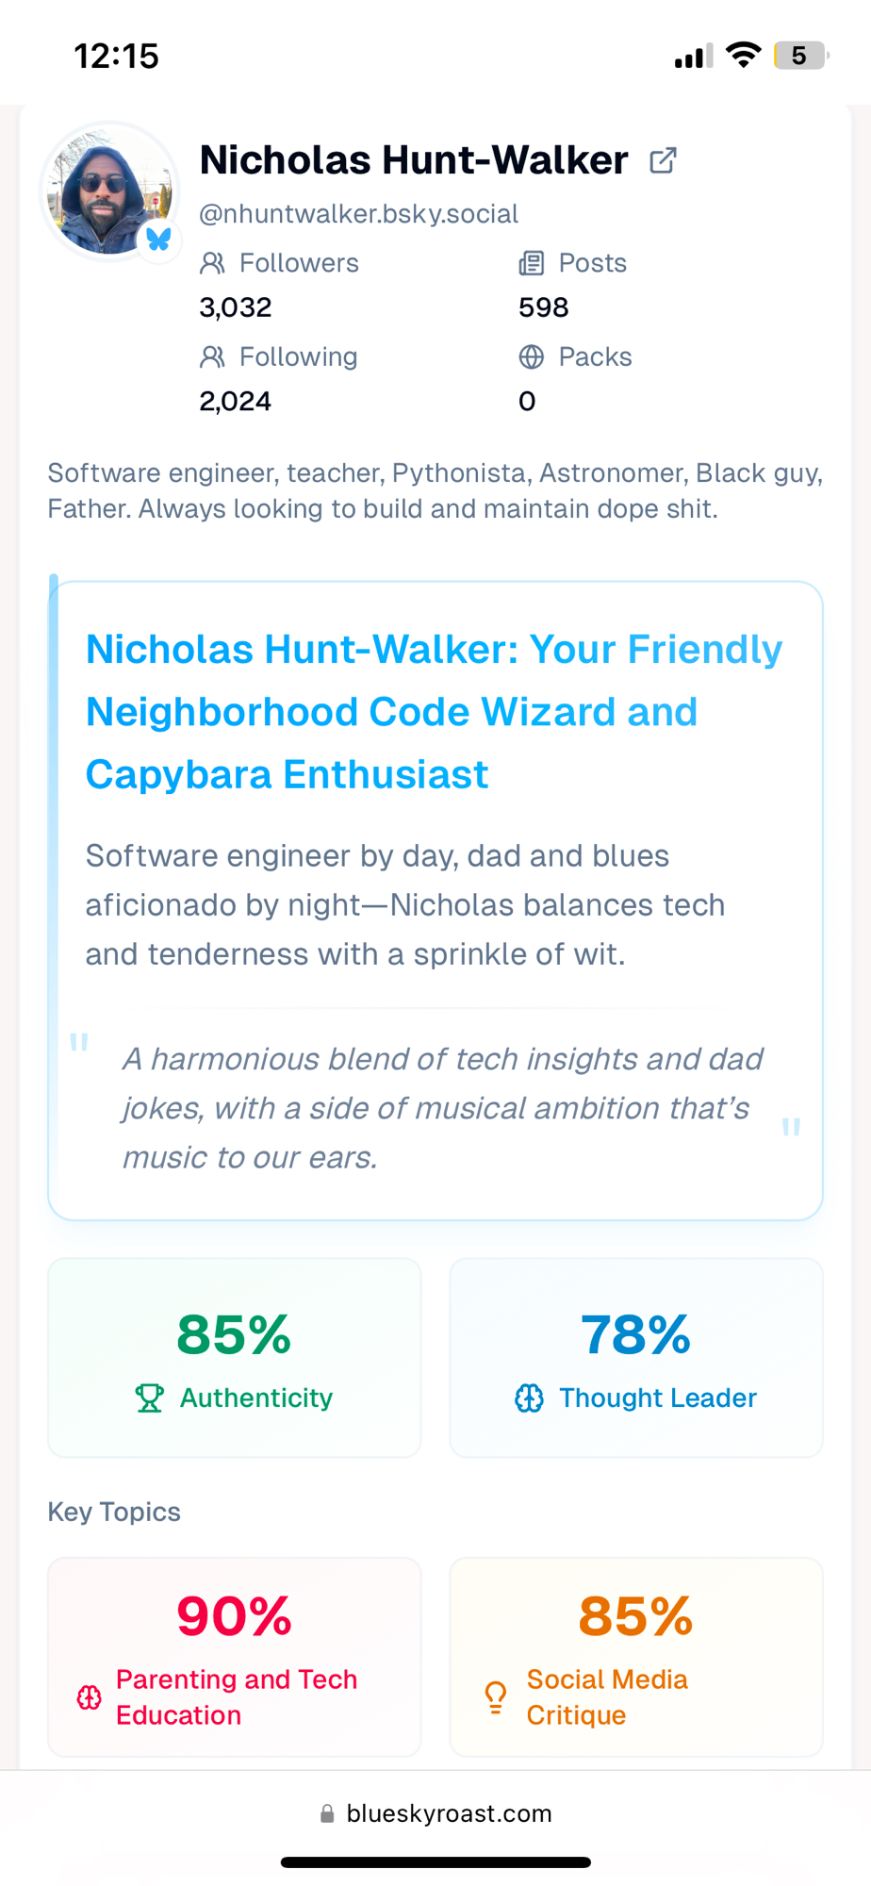
Task: Tap the Posts newspaper icon
Action: (532, 263)
